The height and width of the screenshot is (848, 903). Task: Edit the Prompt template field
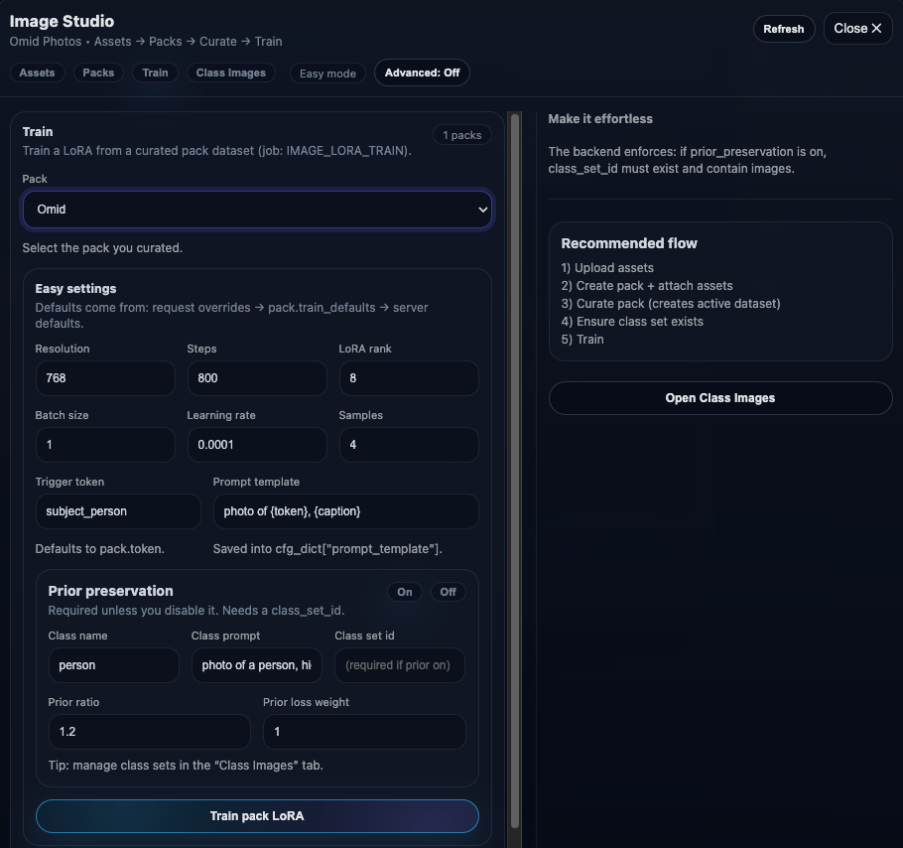[345, 511]
